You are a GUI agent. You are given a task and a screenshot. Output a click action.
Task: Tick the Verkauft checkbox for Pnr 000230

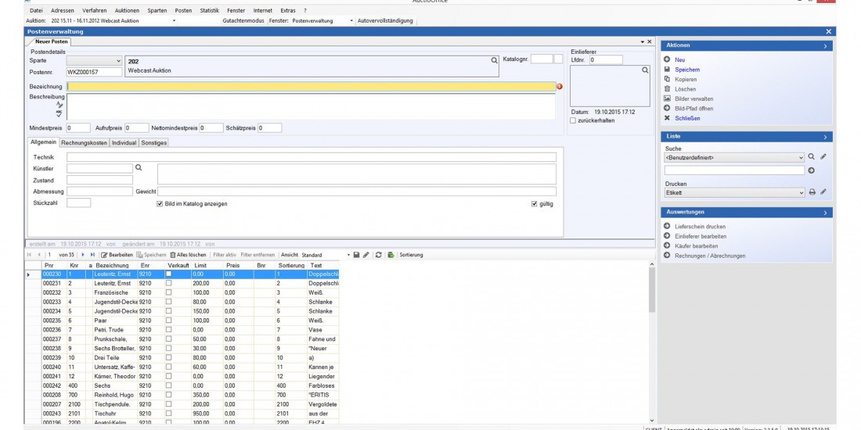coord(169,274)
